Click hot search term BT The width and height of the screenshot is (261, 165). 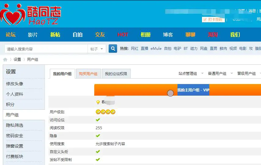tap(186, 49)
